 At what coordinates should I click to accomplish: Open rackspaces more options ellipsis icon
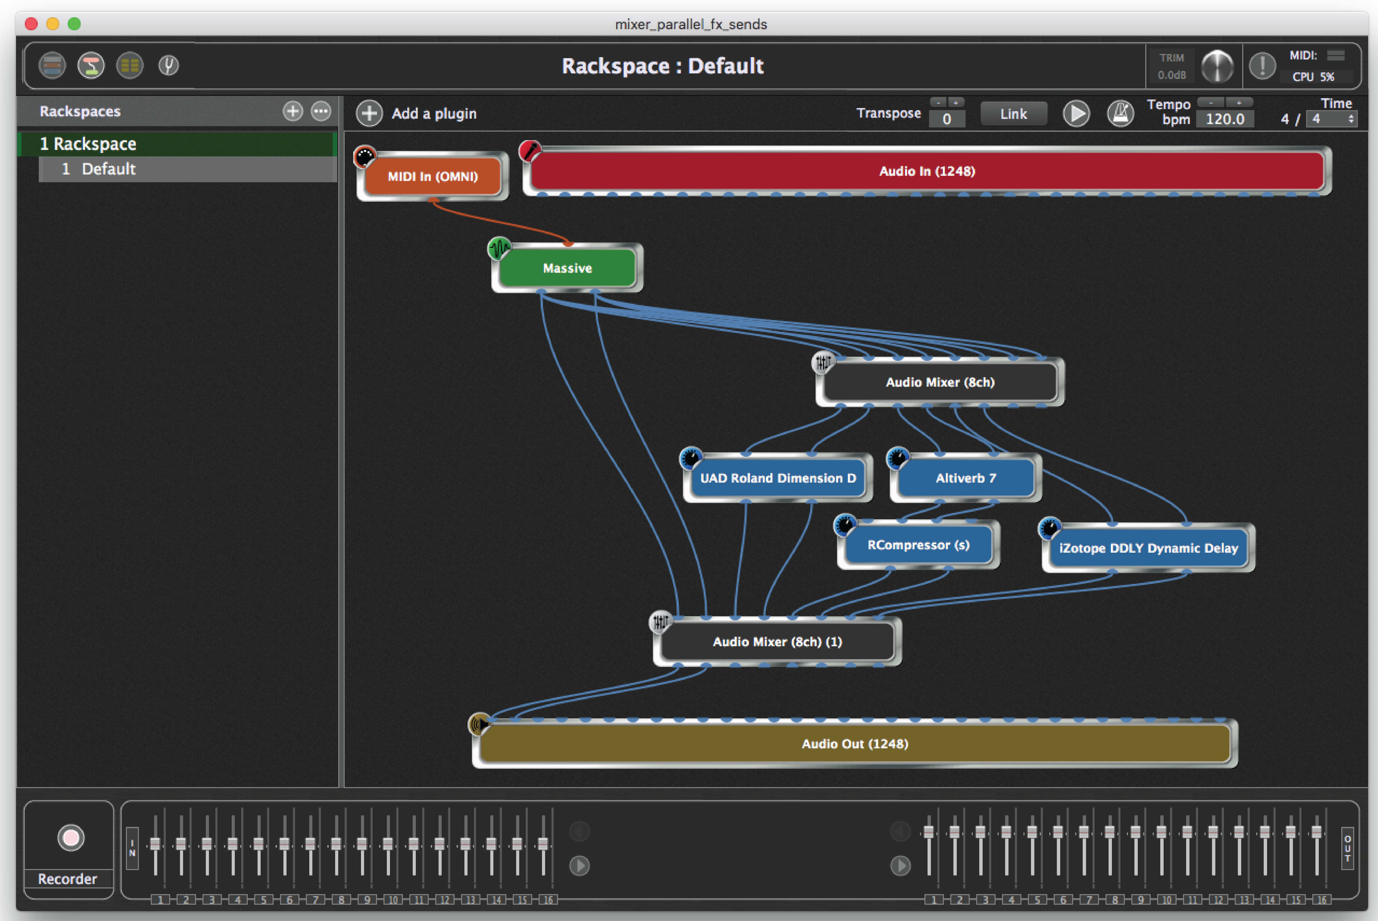321,111
